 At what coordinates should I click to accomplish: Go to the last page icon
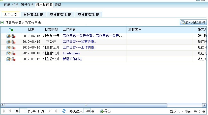[x=56, y=111]
